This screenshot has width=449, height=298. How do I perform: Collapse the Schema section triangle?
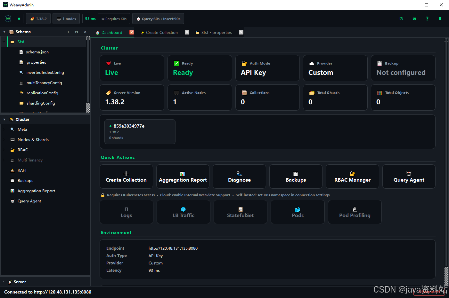[4, 32]
